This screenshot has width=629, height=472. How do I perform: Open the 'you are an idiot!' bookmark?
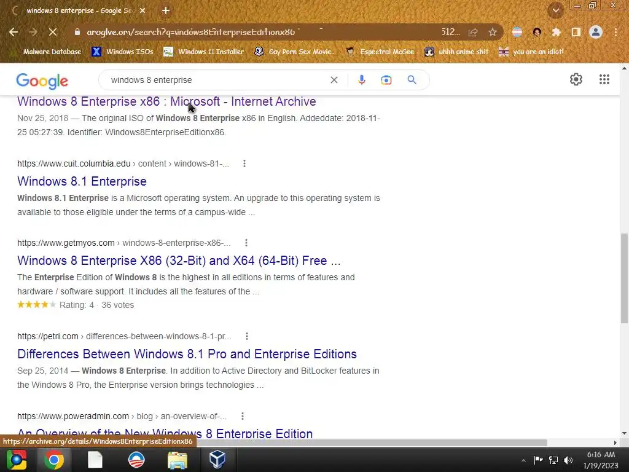click(531, 52)
